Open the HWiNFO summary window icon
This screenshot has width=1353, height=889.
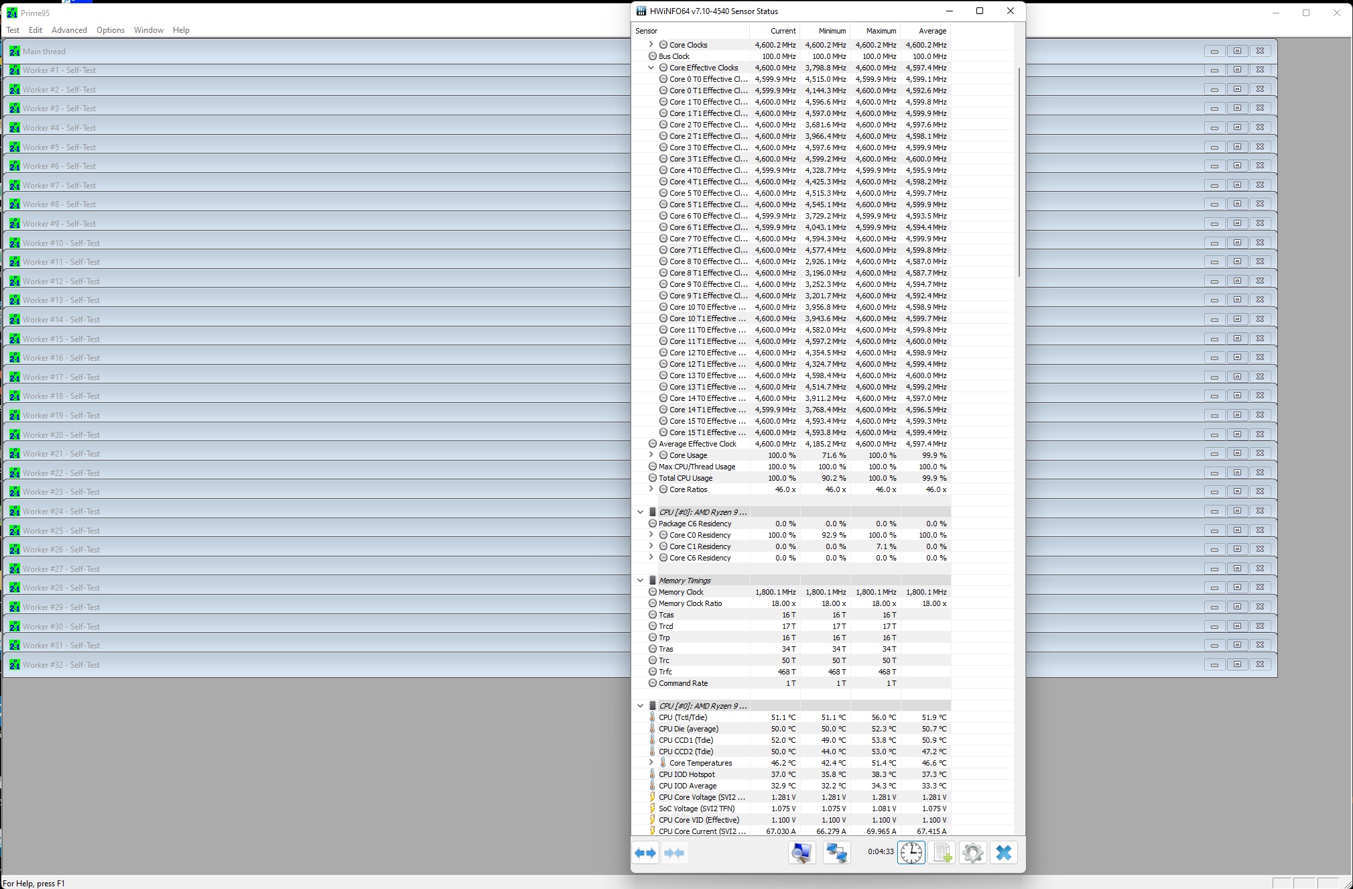801,853
